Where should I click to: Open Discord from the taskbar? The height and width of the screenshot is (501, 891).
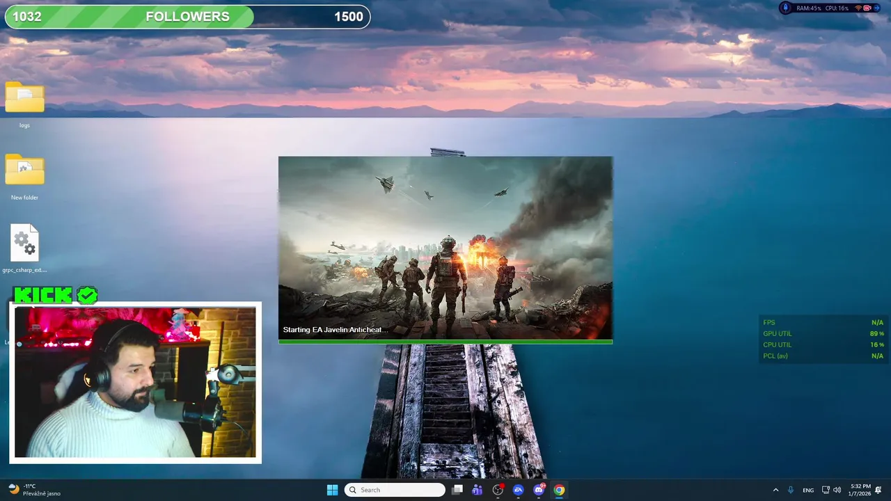pyautogui.click(x=539, y=490)
